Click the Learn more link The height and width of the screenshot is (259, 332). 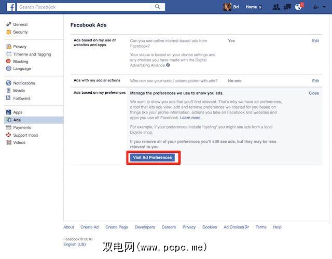[190, 118]
